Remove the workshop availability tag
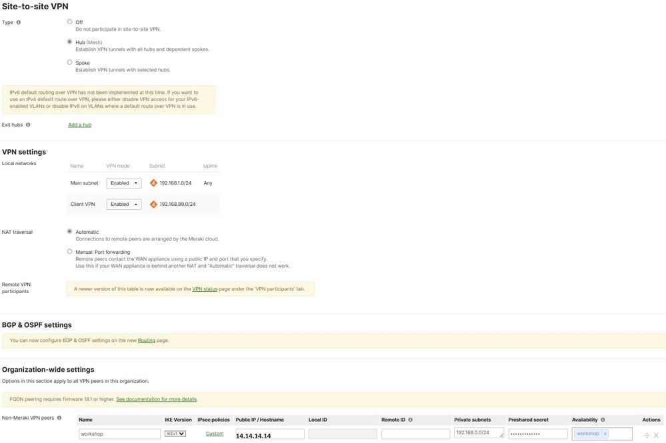 605,434
